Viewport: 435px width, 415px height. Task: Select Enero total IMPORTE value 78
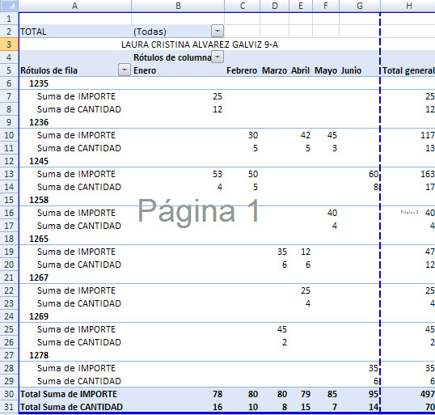[x=217, y=394]
